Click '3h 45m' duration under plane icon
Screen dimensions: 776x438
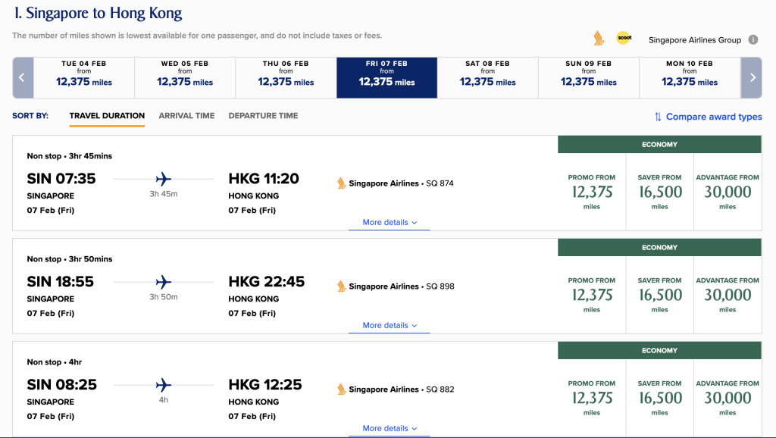click(x=164, y=194)
